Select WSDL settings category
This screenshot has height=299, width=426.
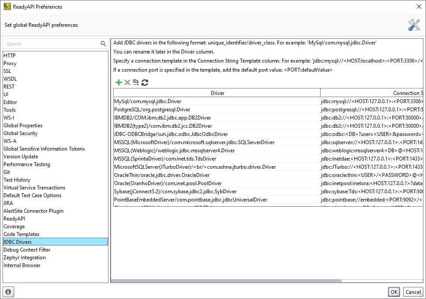coord(55,79)
